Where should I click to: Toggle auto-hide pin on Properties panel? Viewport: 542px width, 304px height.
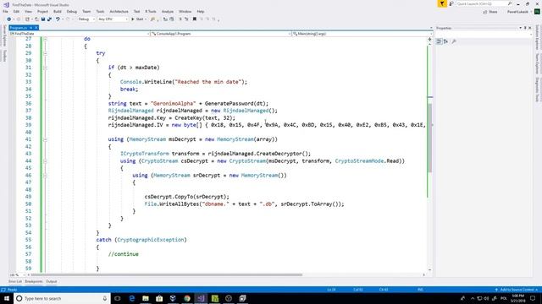525,28
